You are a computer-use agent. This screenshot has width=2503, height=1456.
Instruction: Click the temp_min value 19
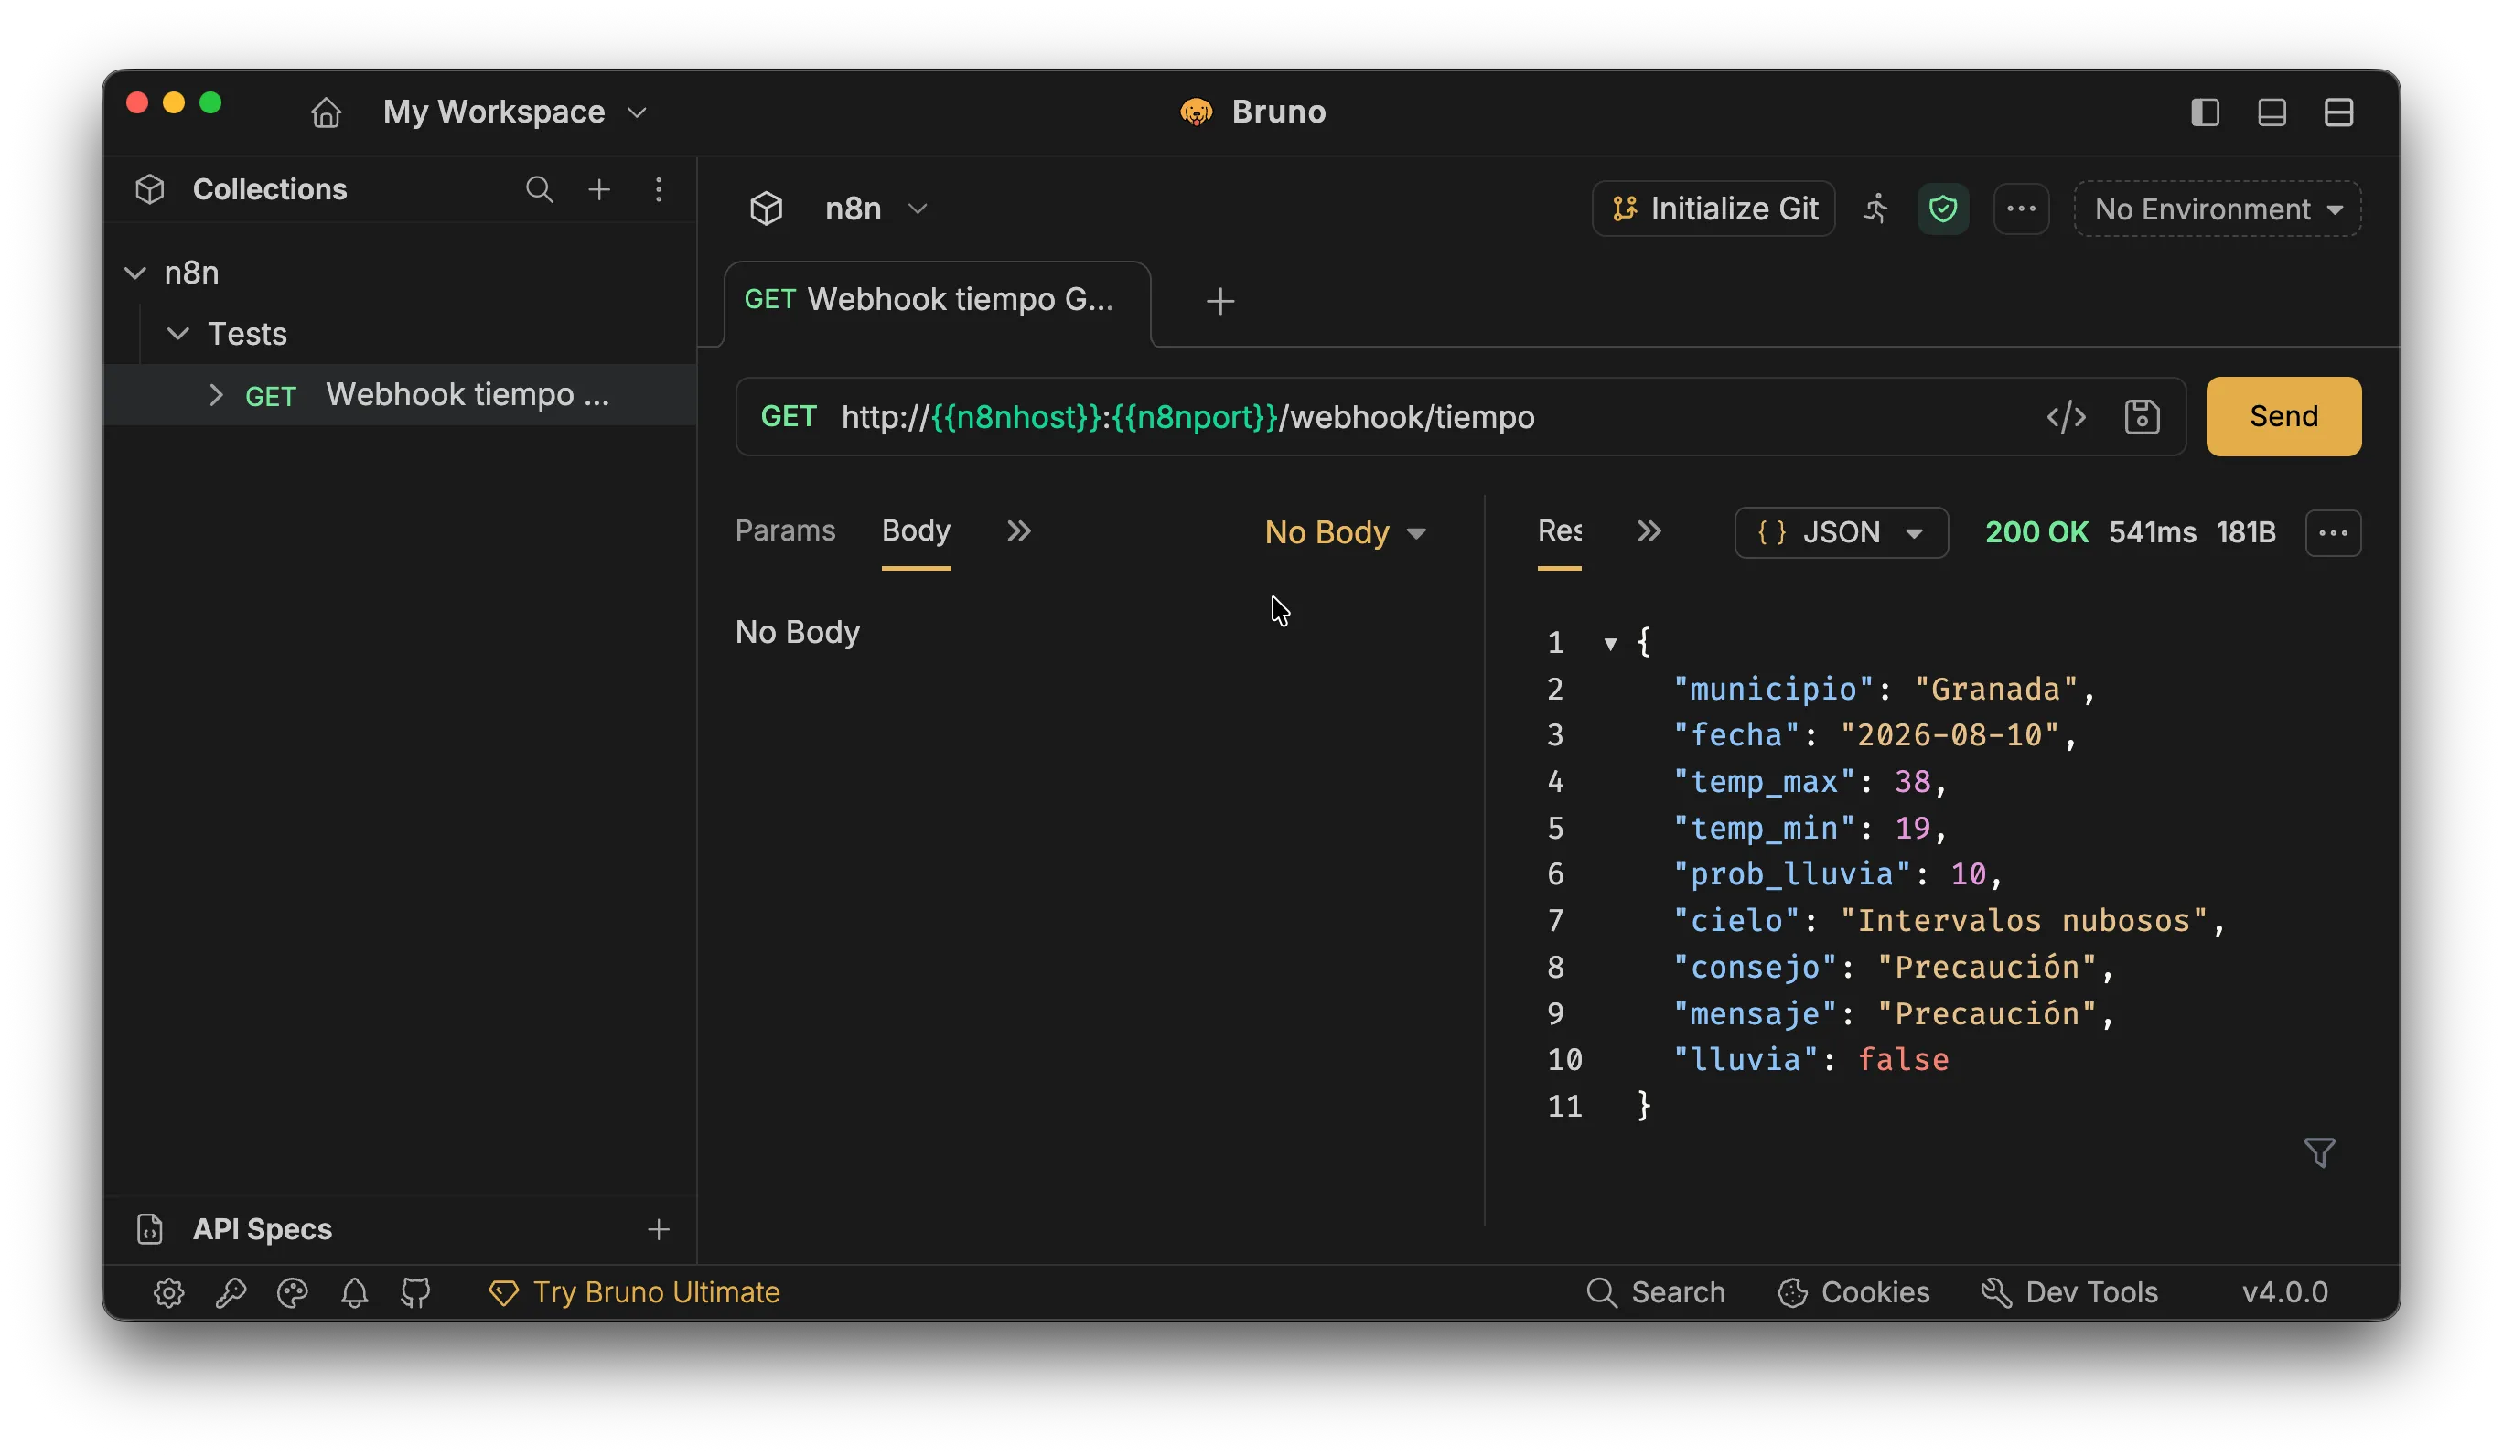coord(1912,829)
